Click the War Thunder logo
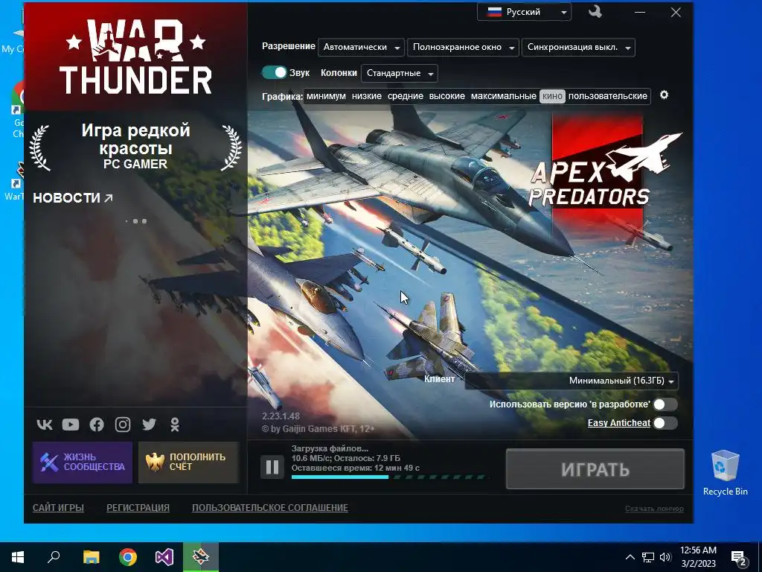The height and width of the screenshot is (572, 762). tap(135, 57)
